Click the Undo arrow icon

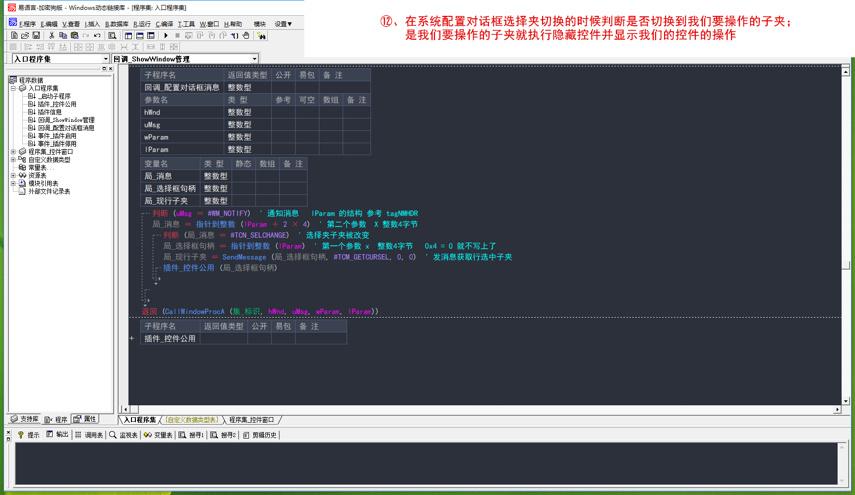[x=97, y=36]
